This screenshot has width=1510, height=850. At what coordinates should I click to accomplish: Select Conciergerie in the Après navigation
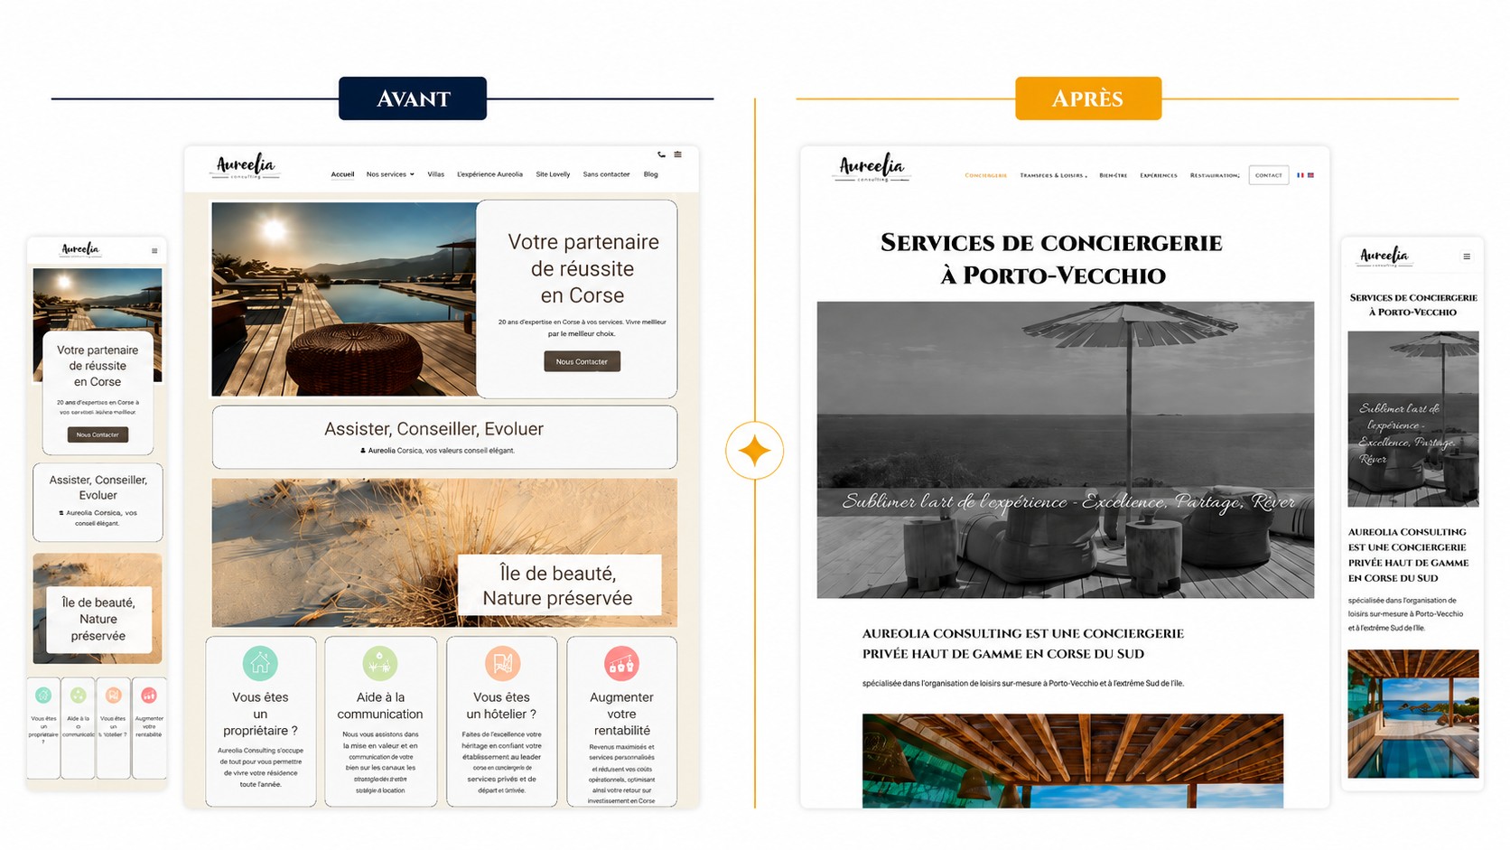pyautogui.click(x=985, y=175)
